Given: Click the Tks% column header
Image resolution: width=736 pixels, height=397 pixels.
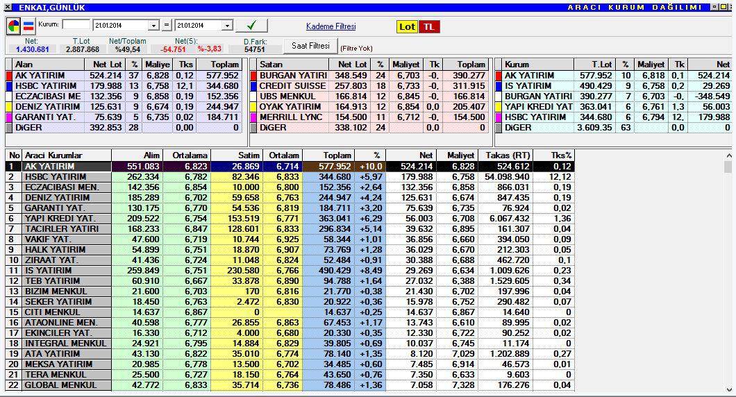Looking at the screenshot, I should pos(554,155).
